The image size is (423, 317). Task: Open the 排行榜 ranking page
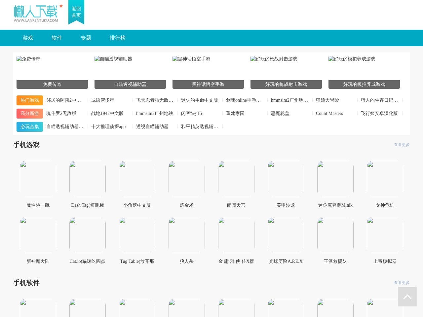click(x=118, y=38)
